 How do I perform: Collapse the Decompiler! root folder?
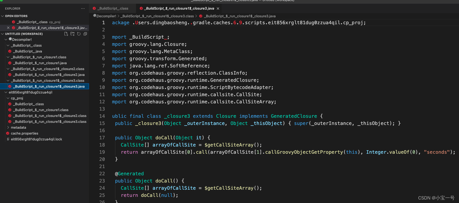[x=6, y=39]
